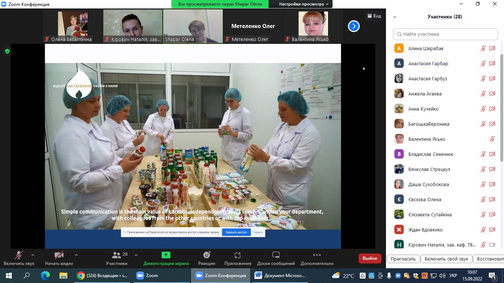Open the Участники participants panel icon
This screenshot has height=283, width=504.
click(117, 255)
